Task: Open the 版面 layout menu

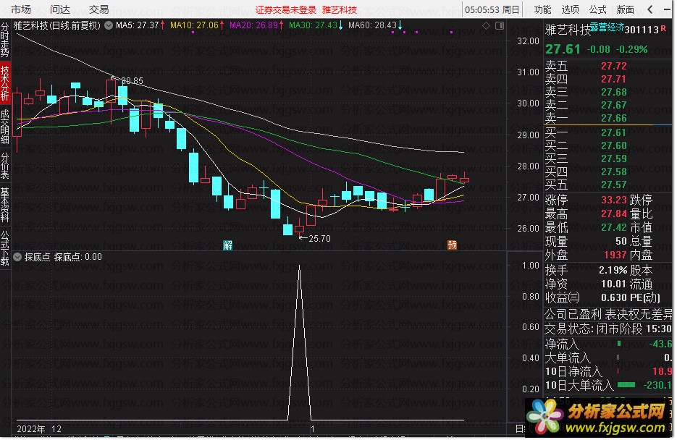Action: pyautogui.click(x=625, y=9)
